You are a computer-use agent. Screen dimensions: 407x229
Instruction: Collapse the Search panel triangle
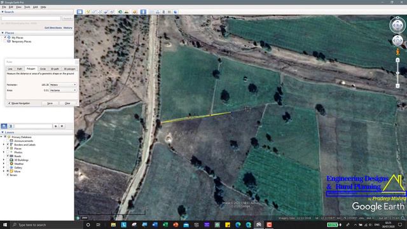(x=3, y=12)
